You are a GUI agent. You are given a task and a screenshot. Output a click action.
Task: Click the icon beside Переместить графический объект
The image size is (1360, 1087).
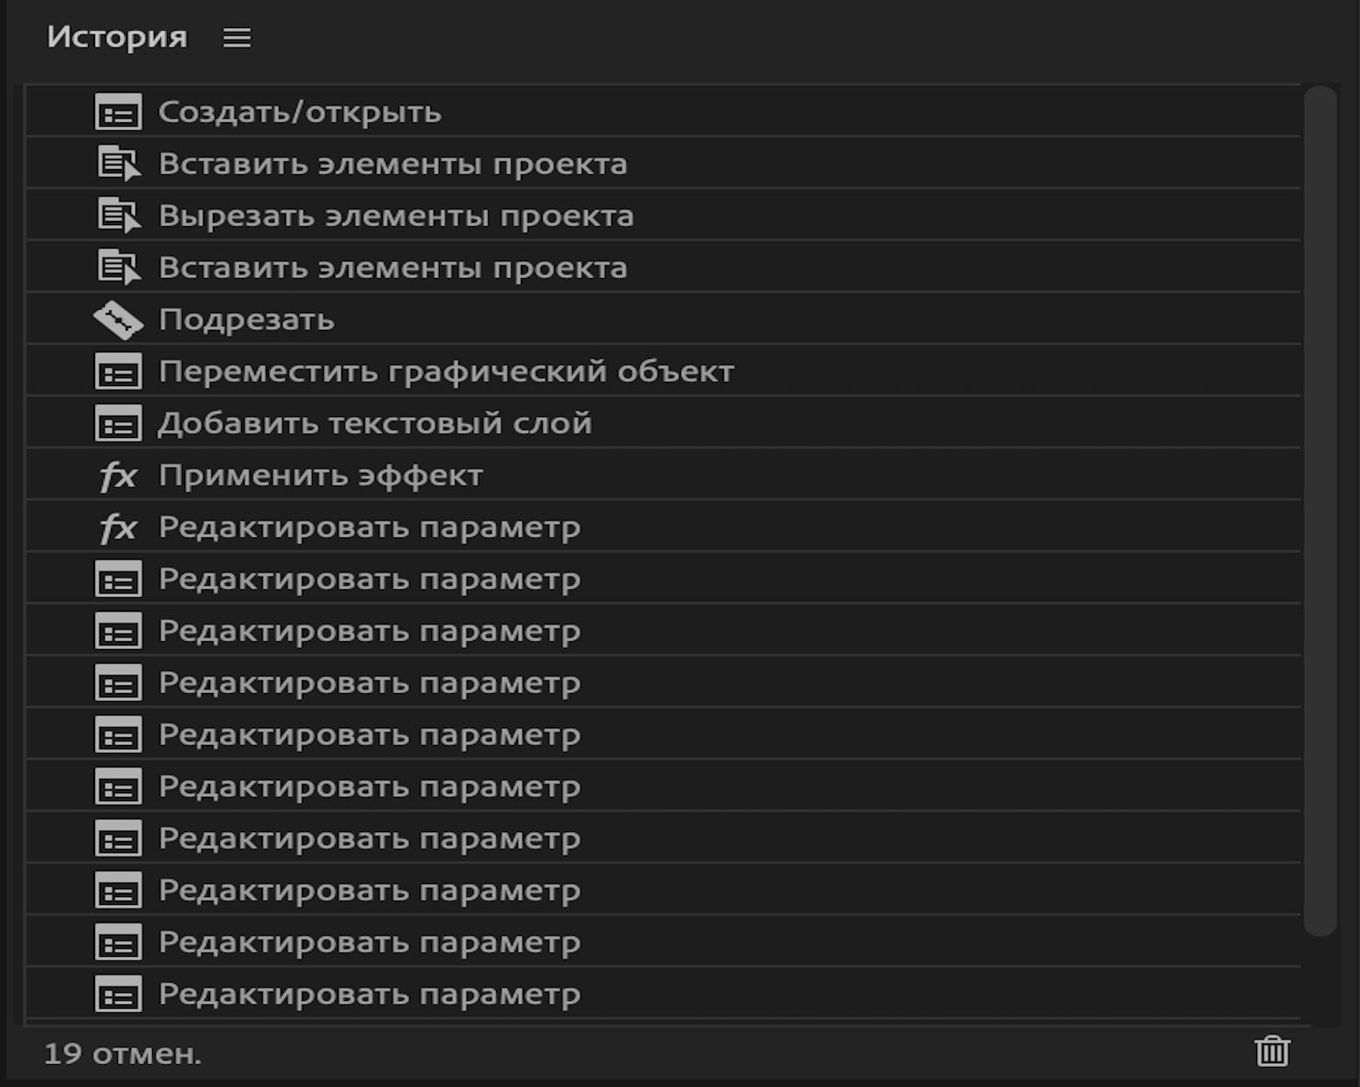118,371
